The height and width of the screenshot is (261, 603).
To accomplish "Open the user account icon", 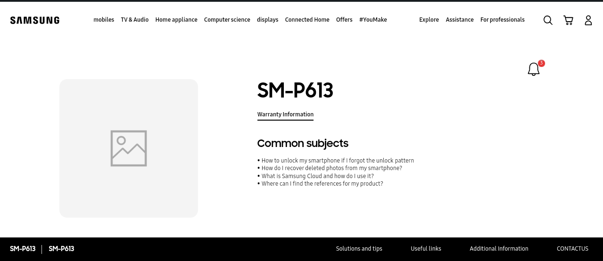I will (x=588, y=20).
